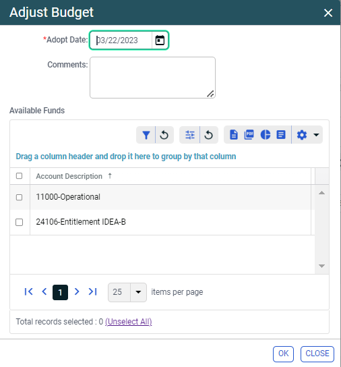Open the pie chart view icon
Screen dimensions: 341x367
pyautogui.click(x=266, y=135)
